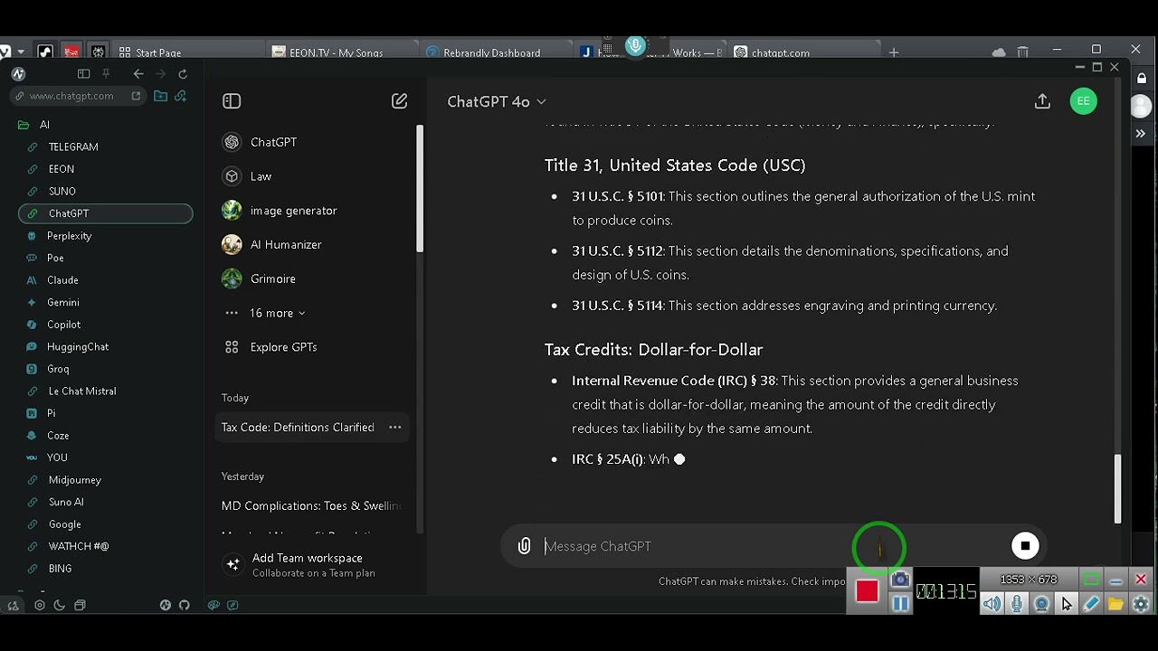
Task: Open the ChatGPT 4o model selector
Action: pos(497,102)
